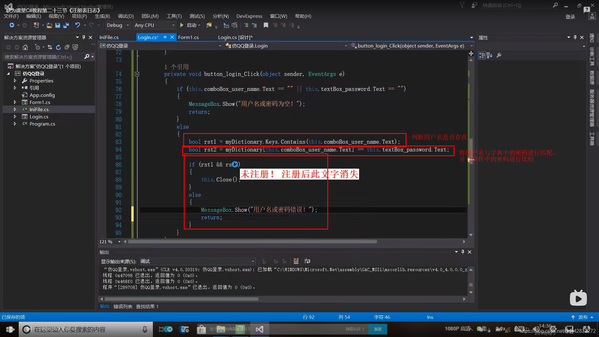Click the Uncomment Selection toolbar icon
The width and height of the screenshot is (599, 337).
coord(254,25)
